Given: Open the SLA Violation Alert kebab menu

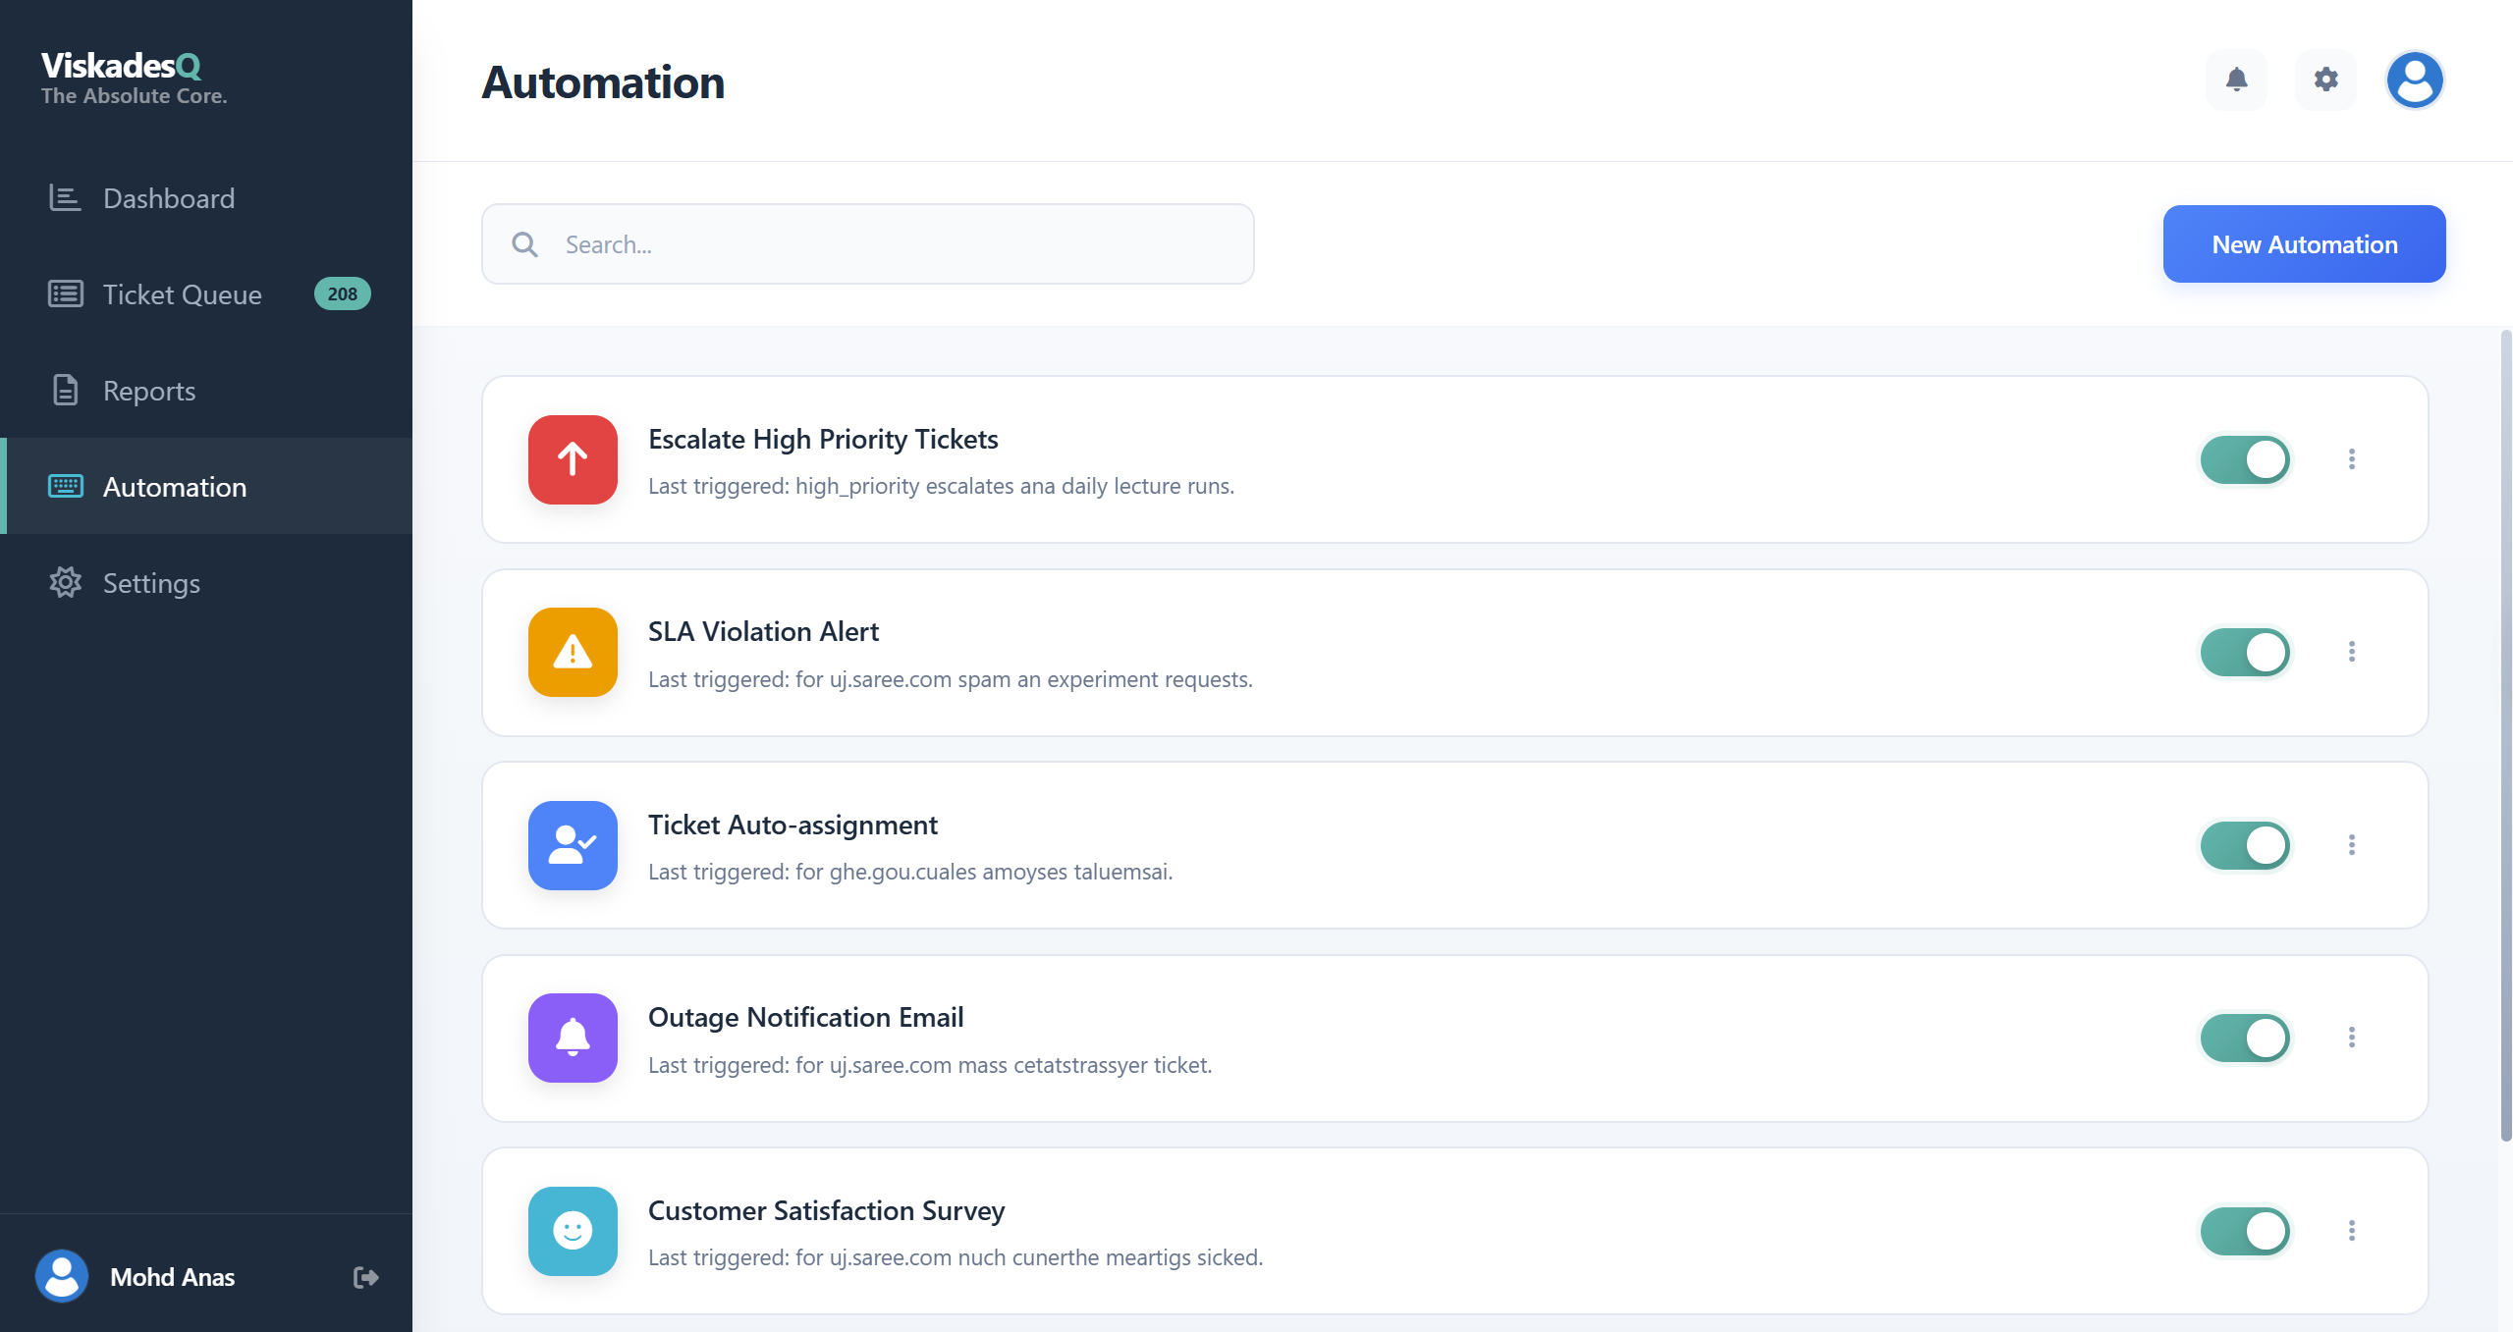Looking at the screenshot, I should tap(2352, 652).
